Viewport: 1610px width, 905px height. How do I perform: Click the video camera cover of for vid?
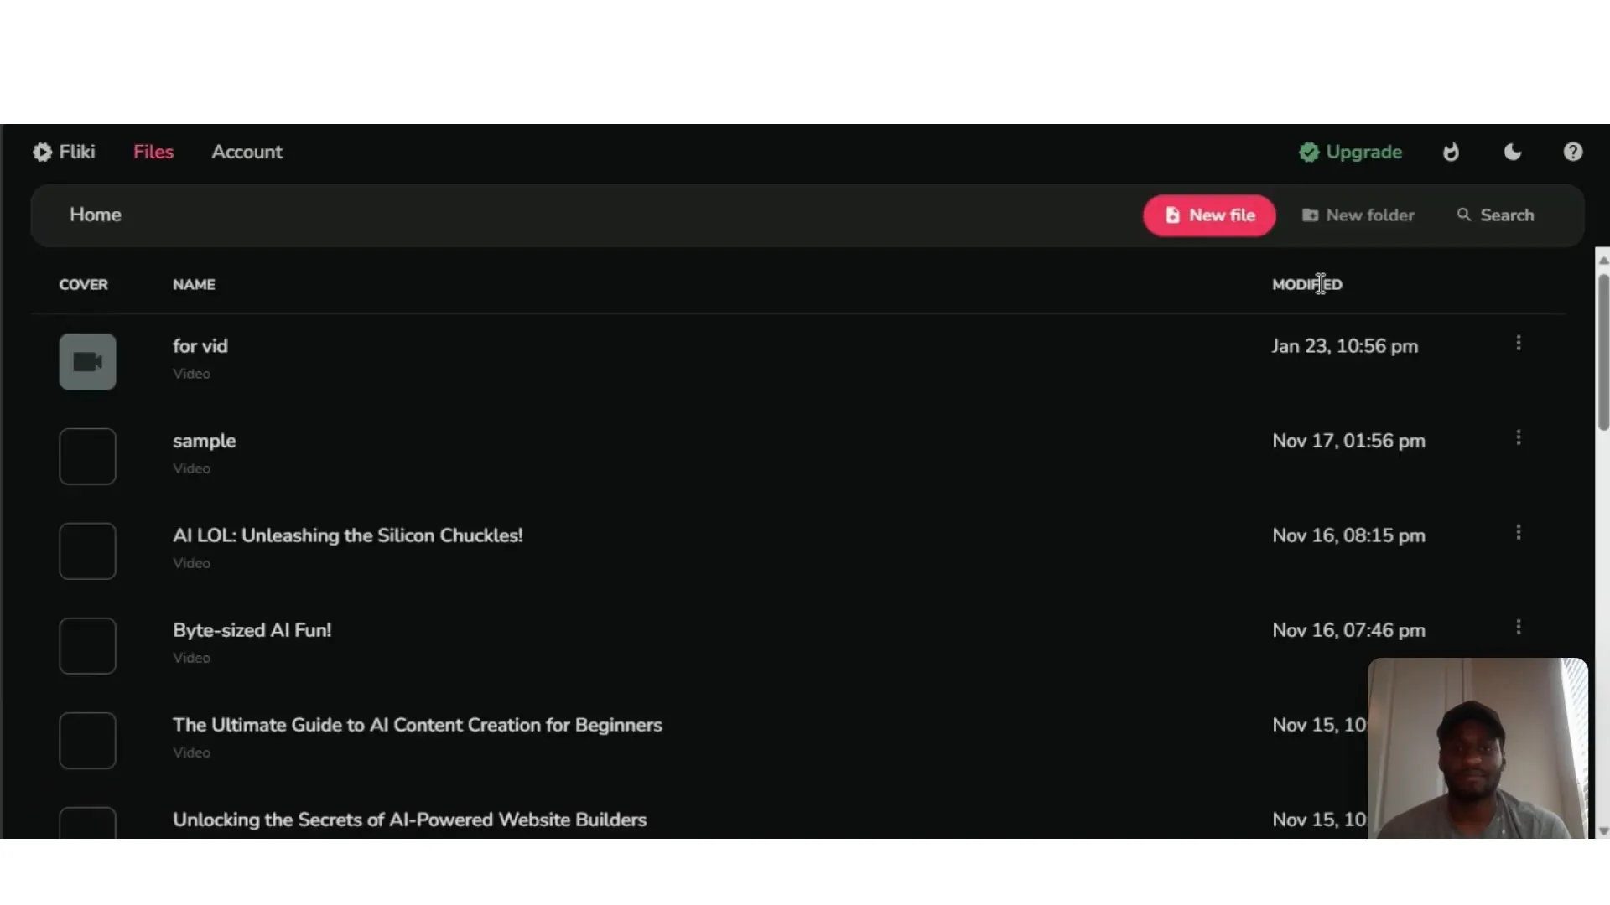87,362
